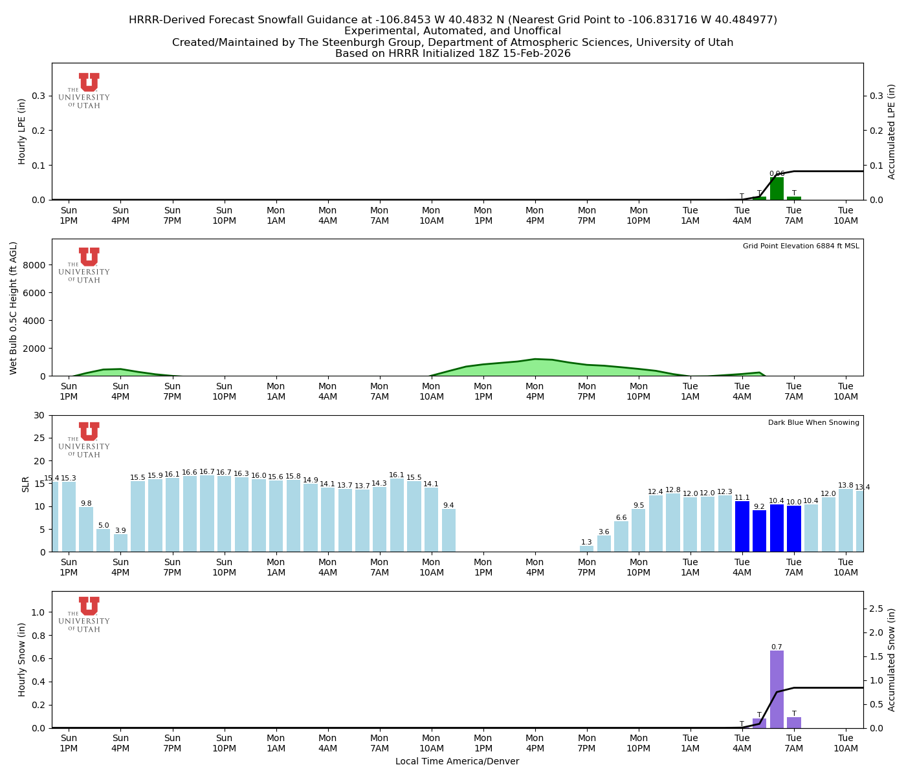This screenshot has width=906, height=776.
Task: Click the 'Grid Point Elevation 6884 ft MSL' label
Action: click(801, 246)
